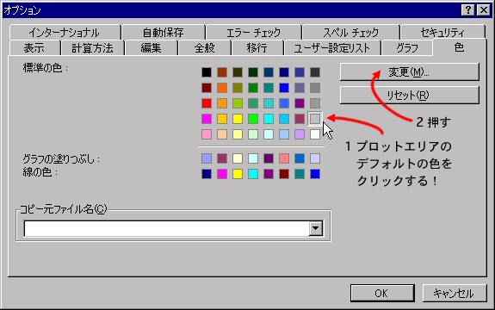
Task: Open the 表示 tab
Action: [x=34, y=48]
